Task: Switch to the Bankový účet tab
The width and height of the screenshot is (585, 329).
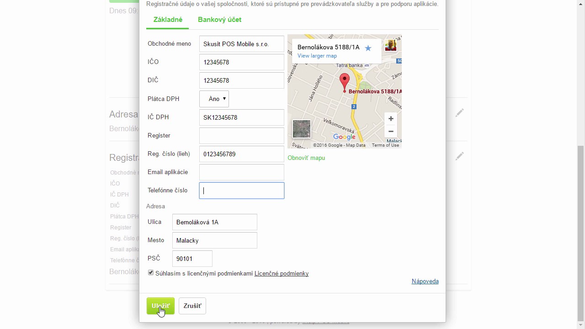Action: (x=219, y=20)
